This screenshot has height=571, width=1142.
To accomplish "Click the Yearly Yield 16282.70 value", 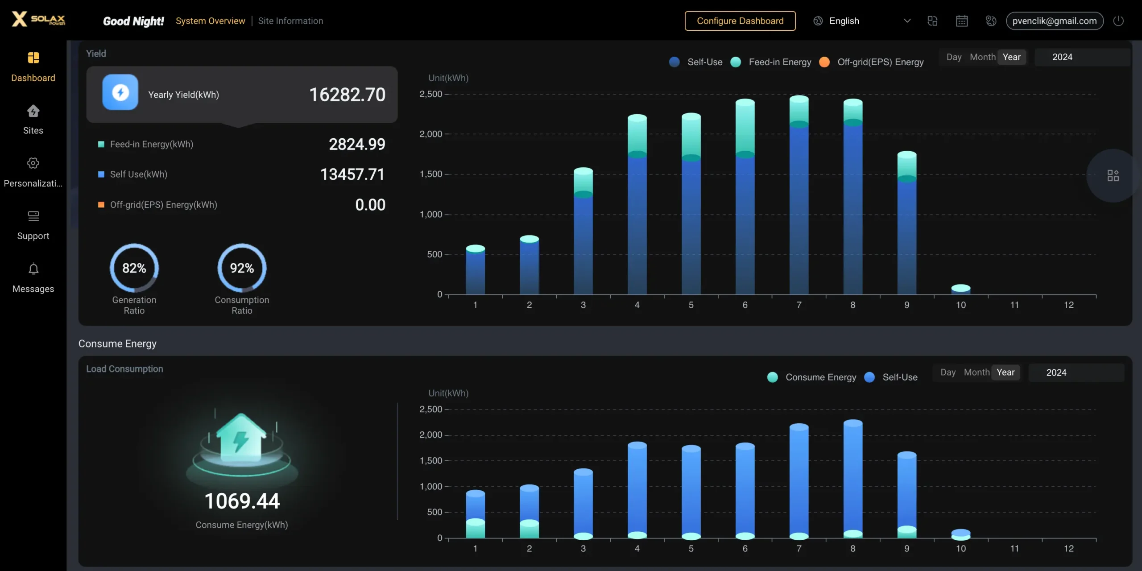I will tap(347, 95).
